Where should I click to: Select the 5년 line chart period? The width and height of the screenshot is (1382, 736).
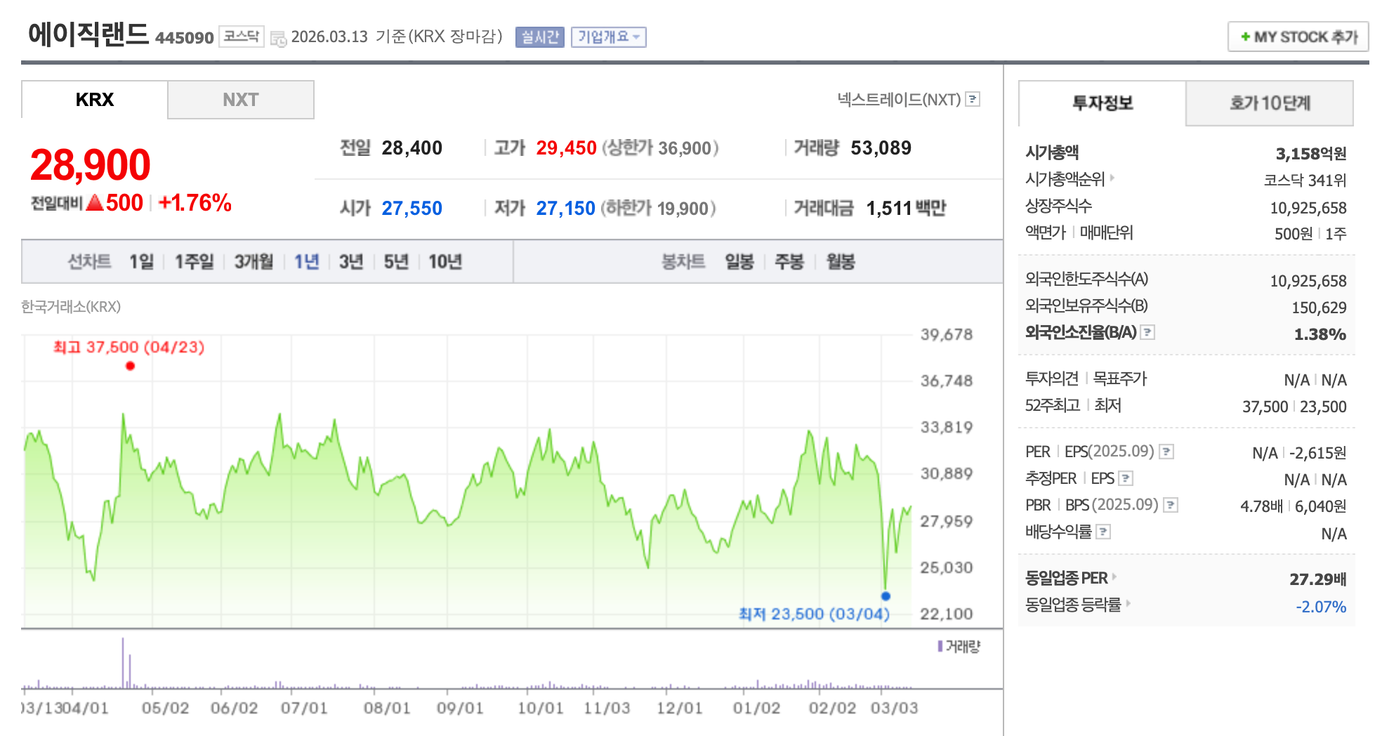pyautogui.click(x=396, y=262)
